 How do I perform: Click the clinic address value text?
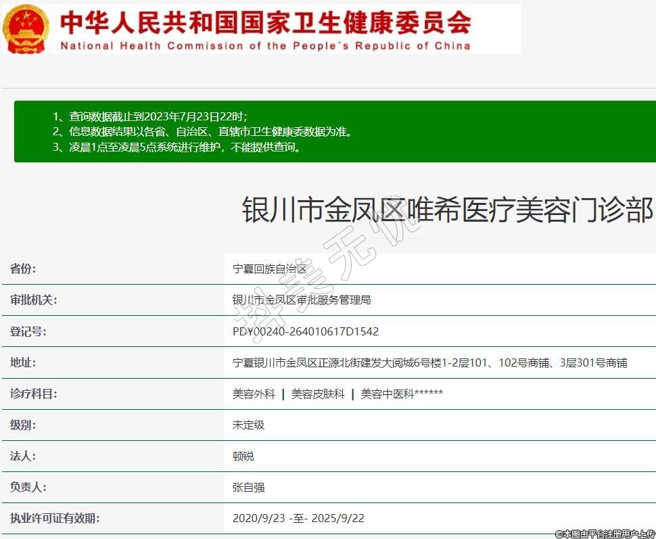[429, 362]
